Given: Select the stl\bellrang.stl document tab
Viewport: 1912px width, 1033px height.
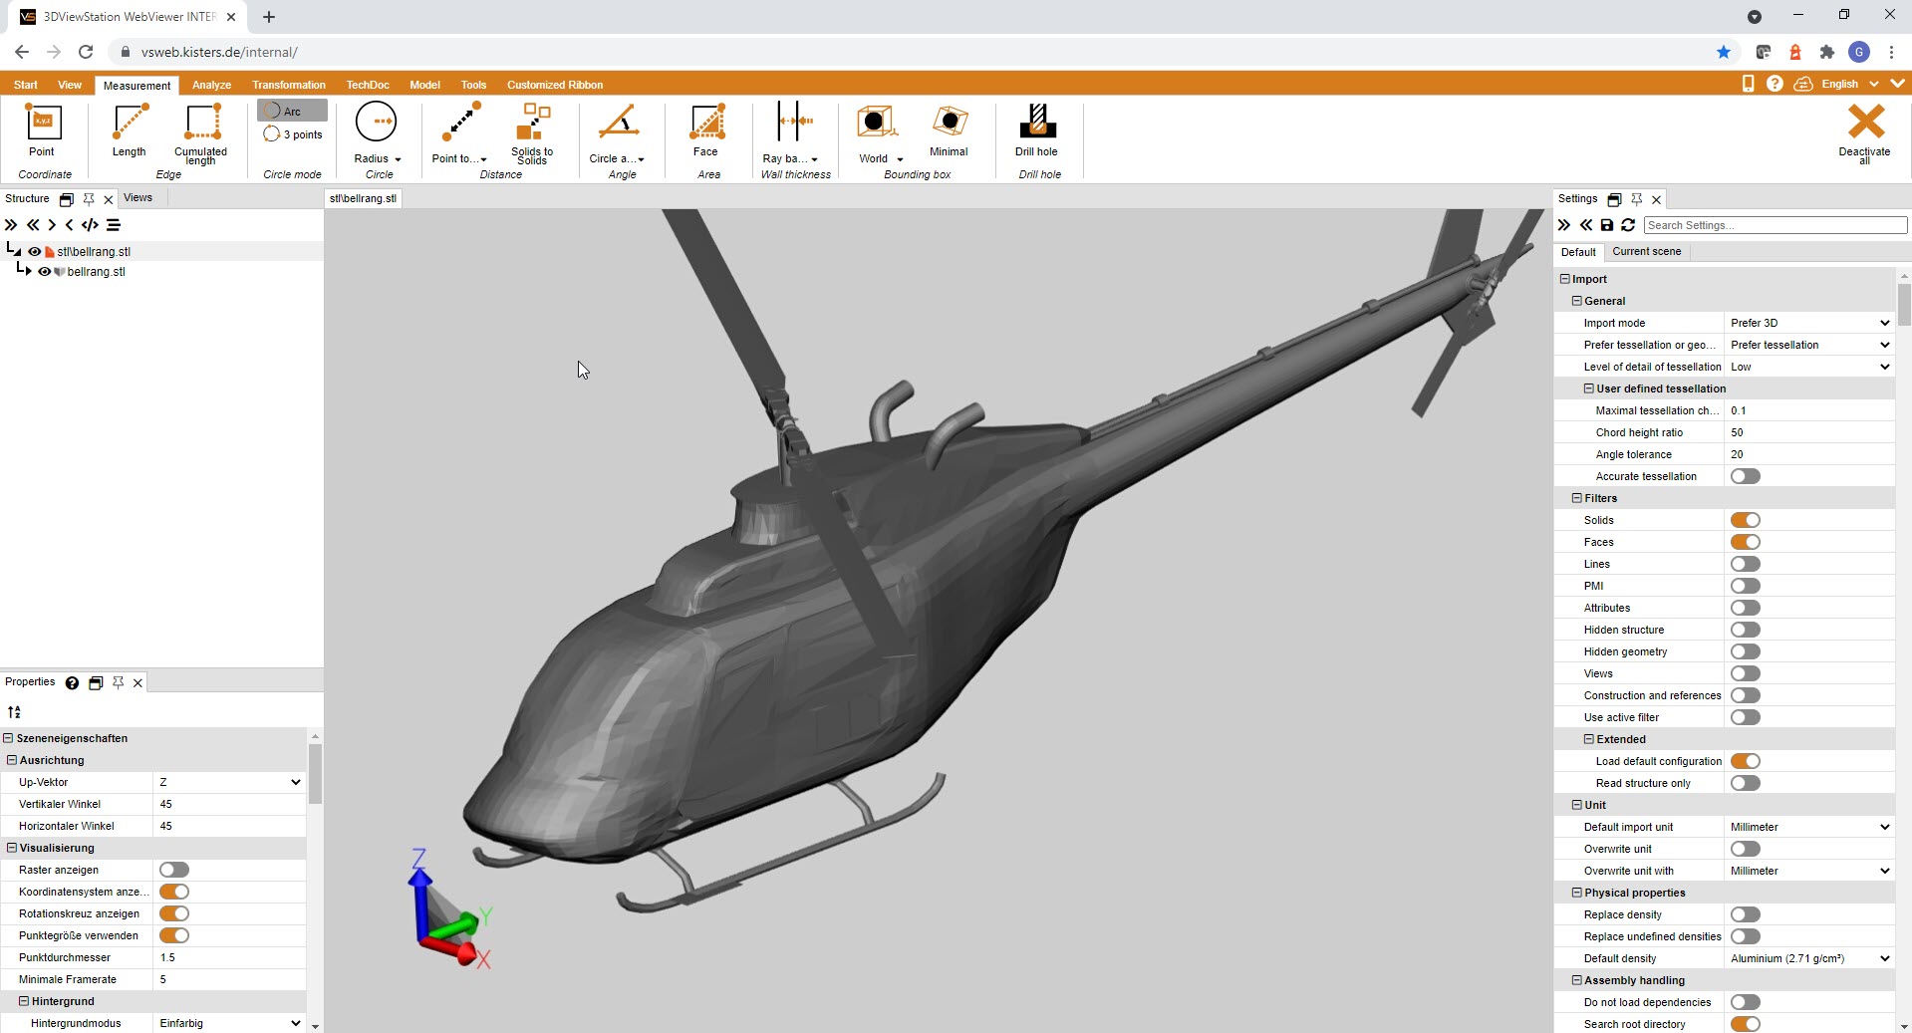Looking at the screenshot, I should click(x=364, y=198).
